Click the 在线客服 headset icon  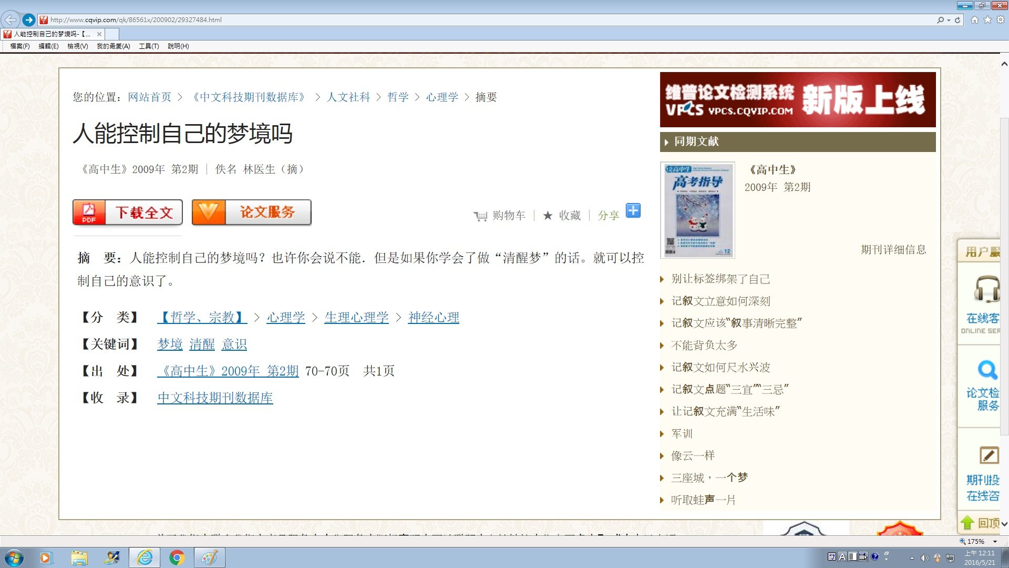(986, 288)
